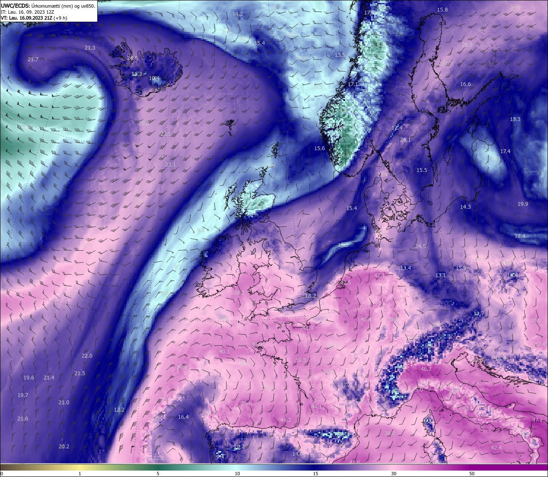This screenshot has height=477, width=548.
Task: Click the 40.1 value on the map
Action: pyautogui.click(x=224, y=352)
